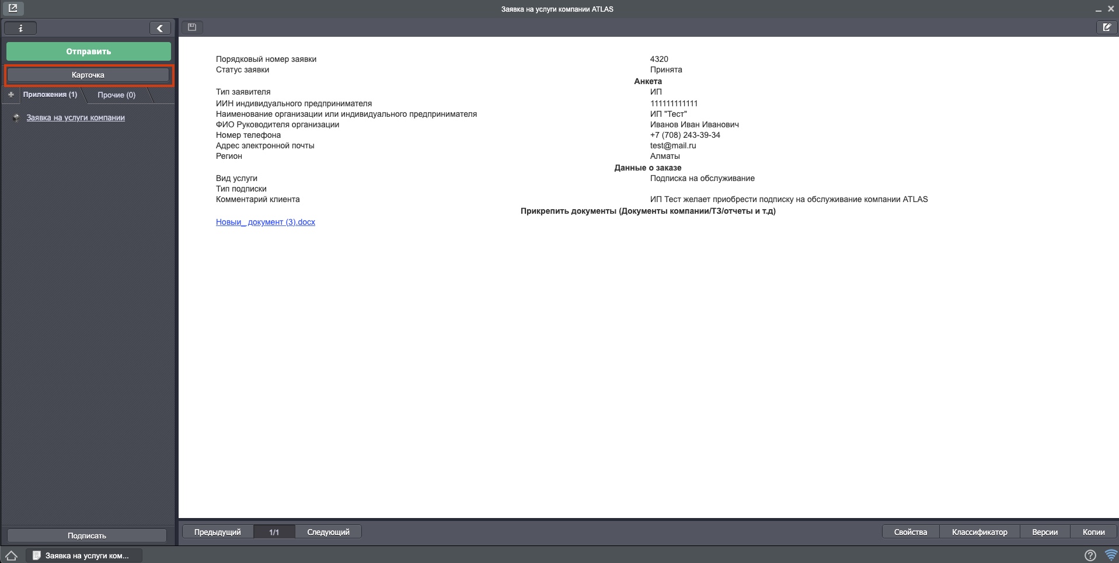Viewport: 1119px width, 563px height.
Task: Select Заявка на услуги компании attachment item
Action: [x=75, y=118]
